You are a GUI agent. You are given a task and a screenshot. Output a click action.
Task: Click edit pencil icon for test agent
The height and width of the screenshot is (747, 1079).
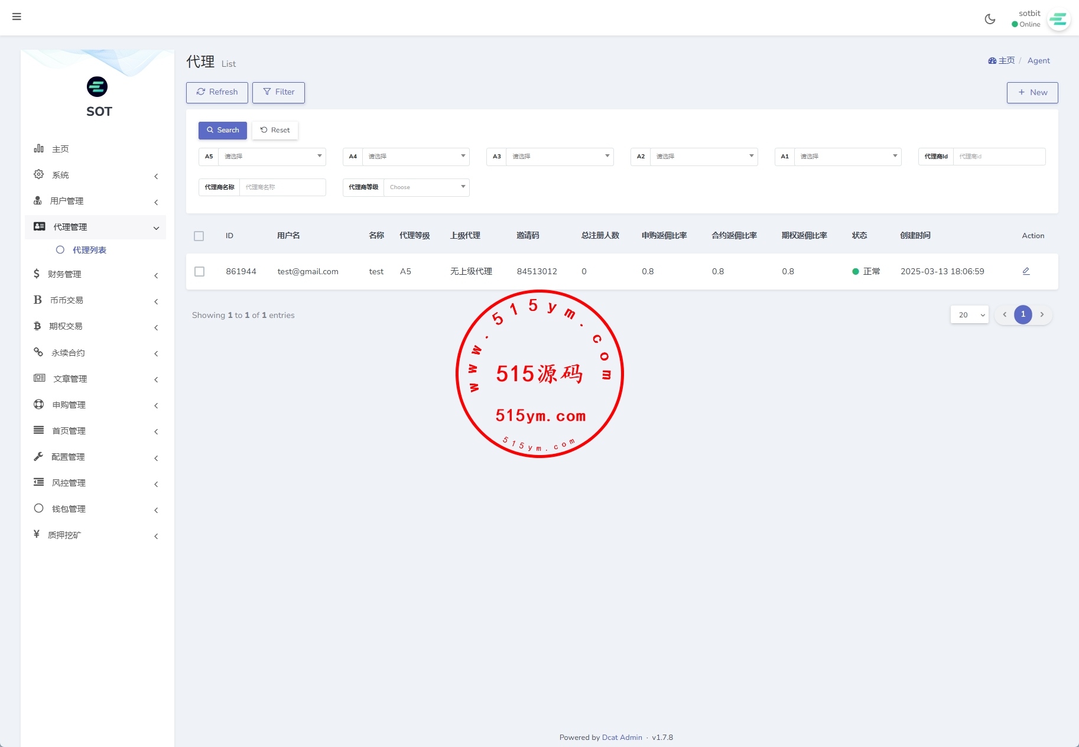tap(1026, 271)
